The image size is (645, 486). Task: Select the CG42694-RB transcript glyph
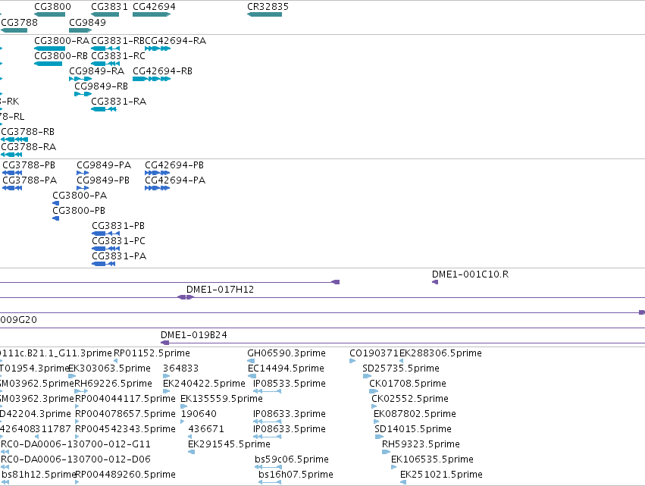(152, 79)
